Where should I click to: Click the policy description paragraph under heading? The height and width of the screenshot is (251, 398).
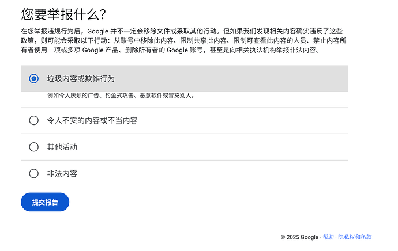click(x=183, y=40)
